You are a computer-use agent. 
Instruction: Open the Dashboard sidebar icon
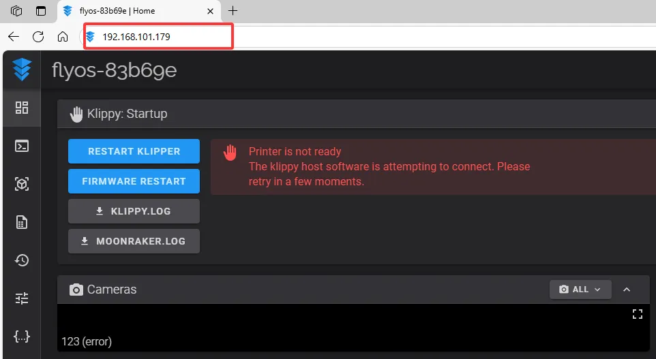point(22,108)
